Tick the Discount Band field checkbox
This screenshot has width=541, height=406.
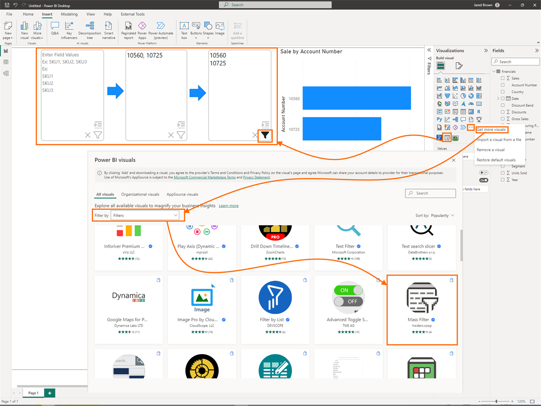(x=503, y=105)
